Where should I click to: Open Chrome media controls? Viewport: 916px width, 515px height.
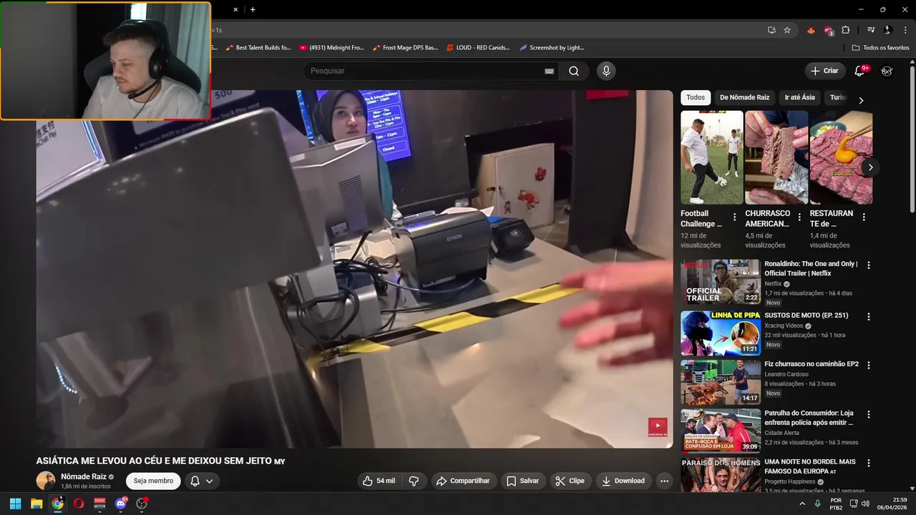click(871, 30)
